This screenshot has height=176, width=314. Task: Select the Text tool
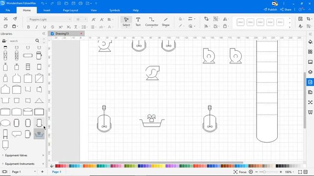pos(138,22)
